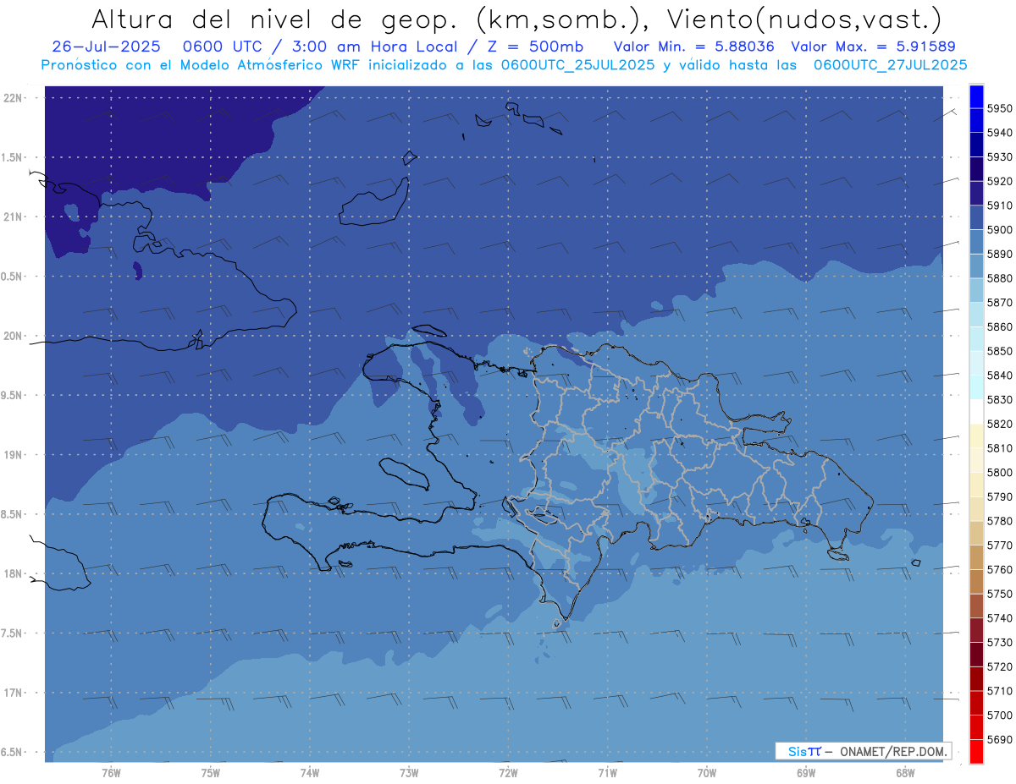Click the 70W longitude label

707,772
